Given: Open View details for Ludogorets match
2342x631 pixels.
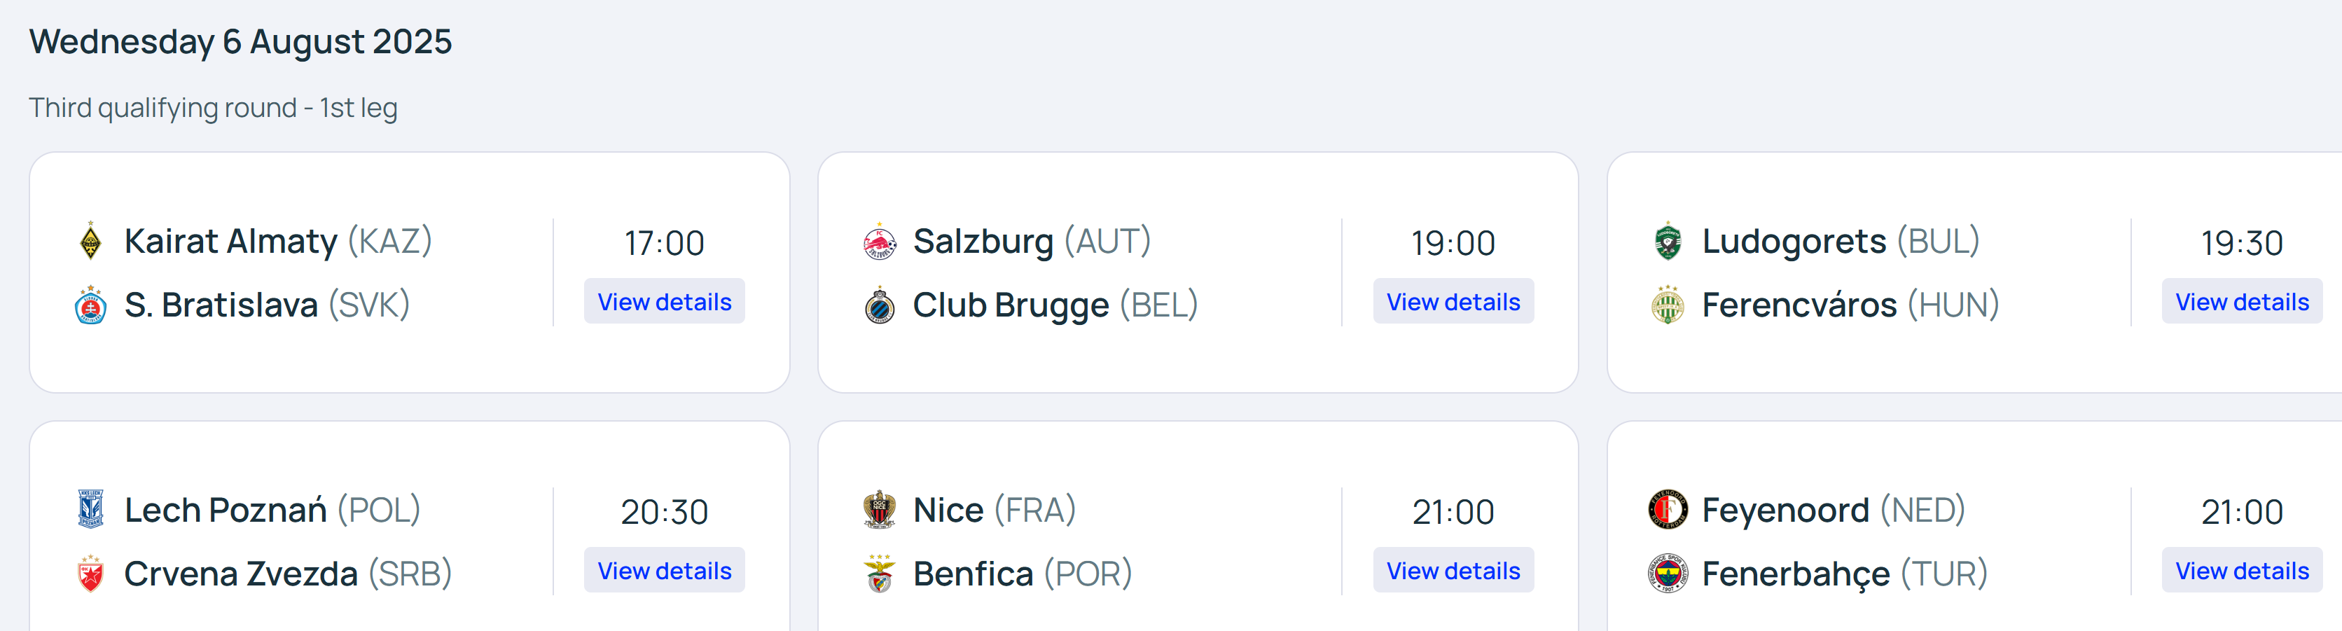Looking at the screenshot, I should coord(2241,302).
